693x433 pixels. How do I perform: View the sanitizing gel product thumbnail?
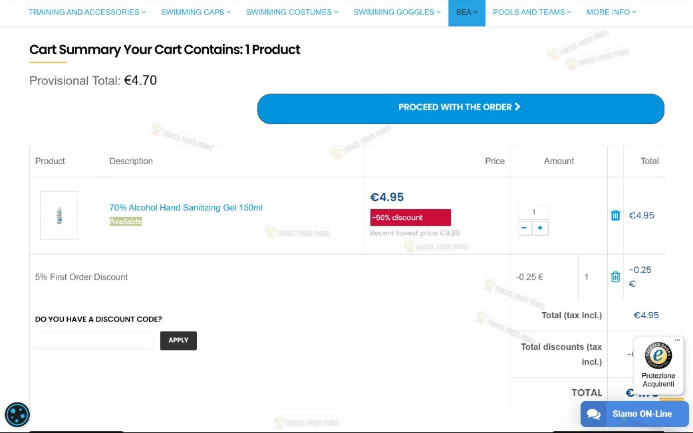[59, 215]
